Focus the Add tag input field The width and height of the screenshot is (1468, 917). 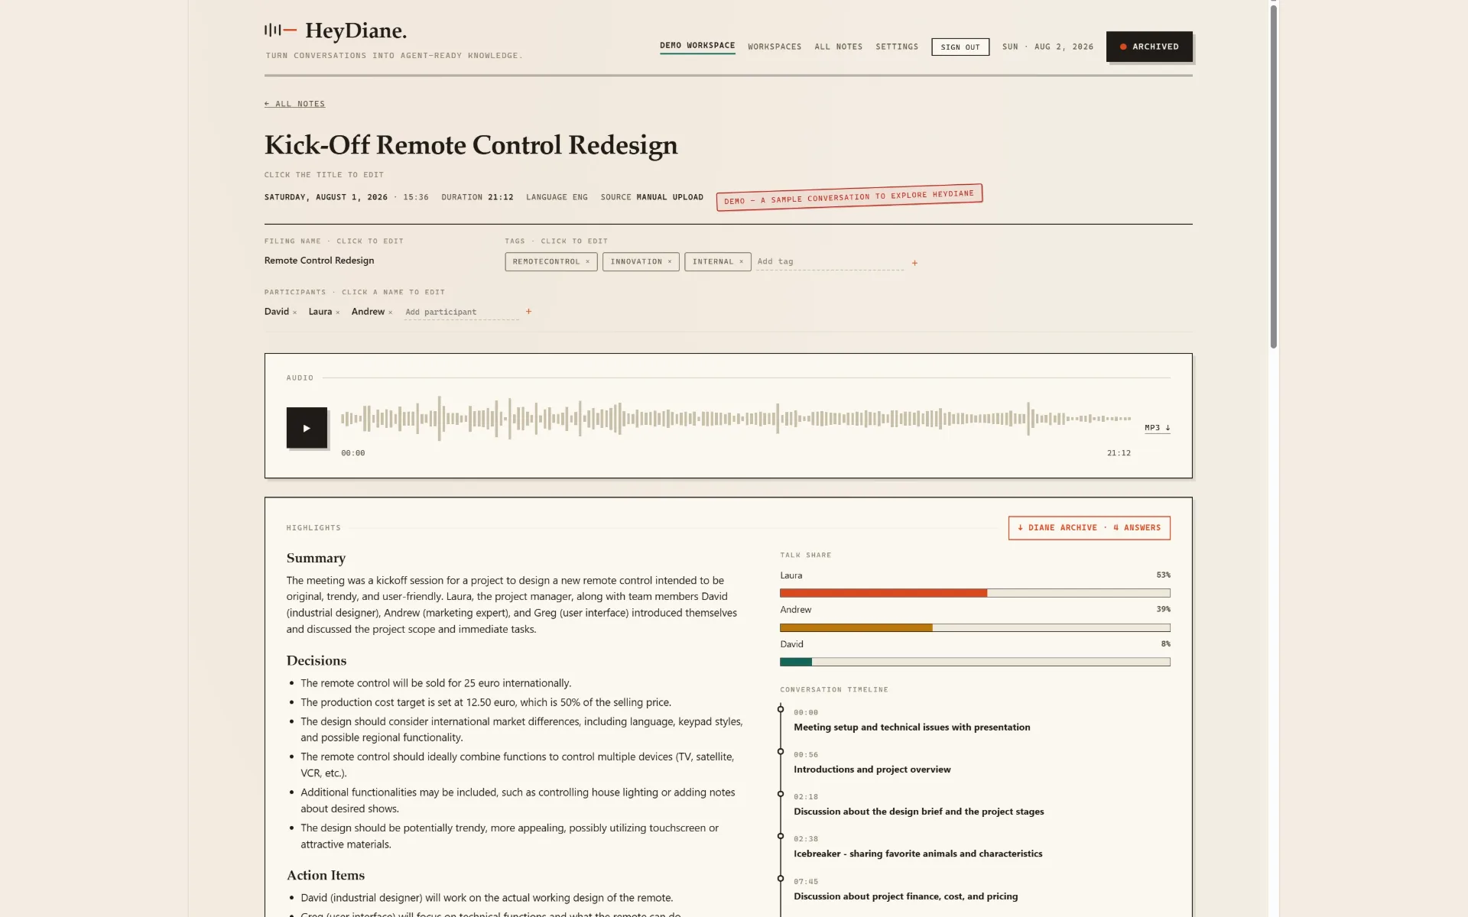tap(830, 261)
